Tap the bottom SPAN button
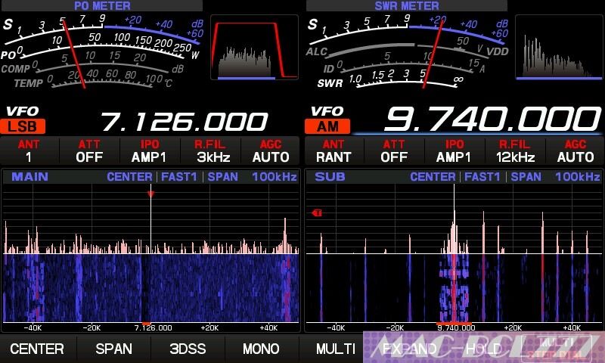 tap(113, 349)
